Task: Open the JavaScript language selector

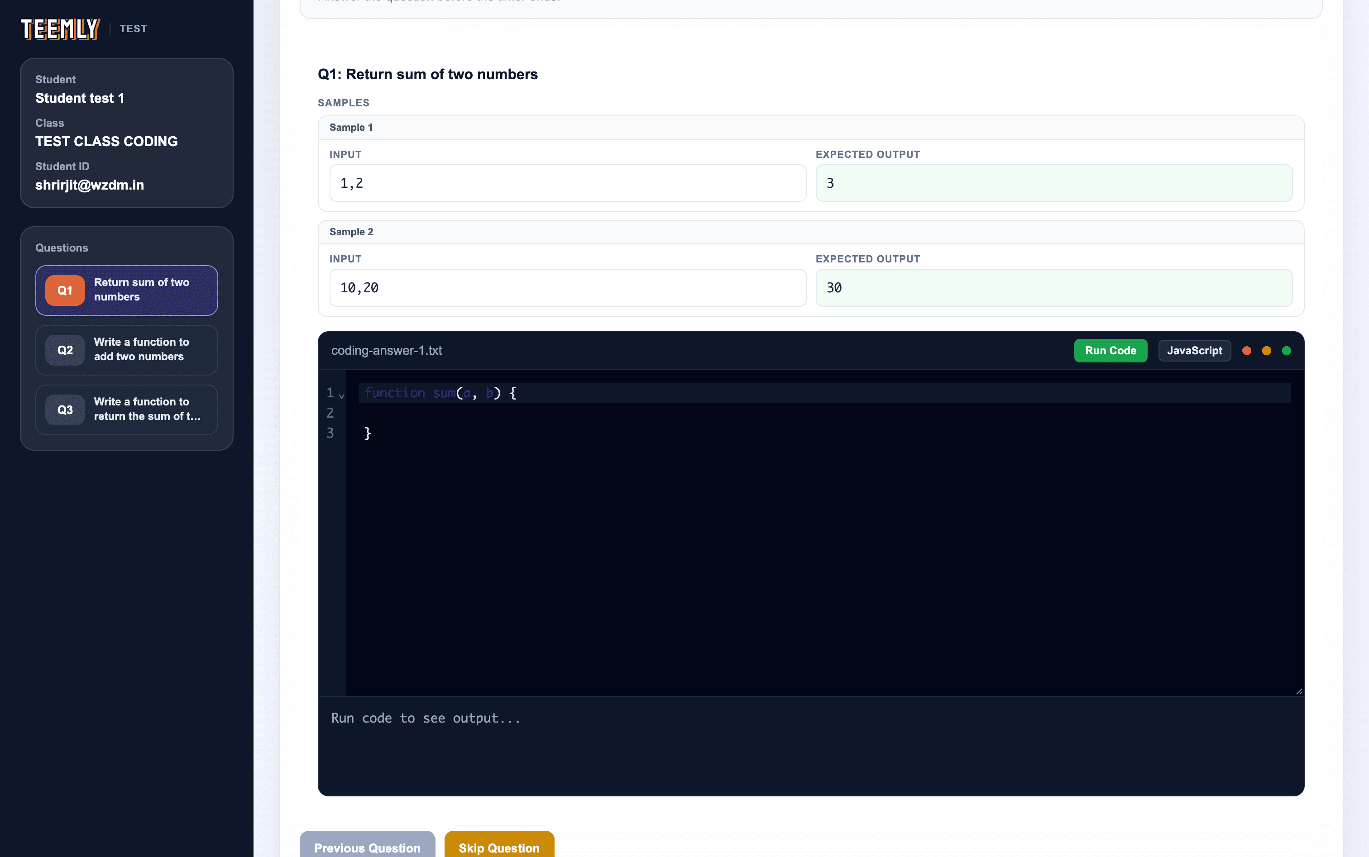Action: click(x=1194, y=350)
